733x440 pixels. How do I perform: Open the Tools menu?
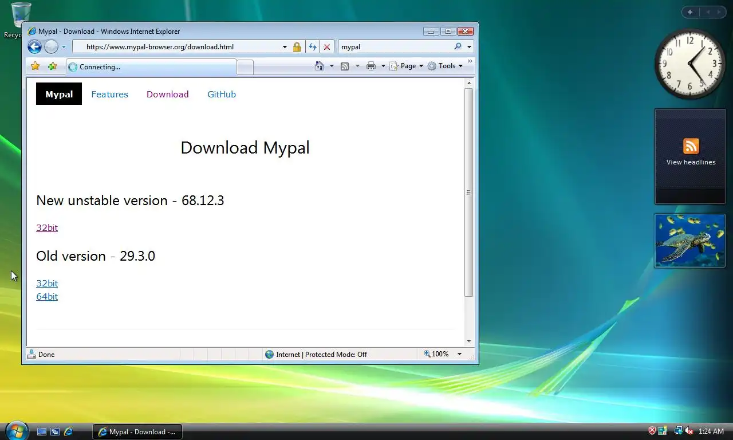tap(445, 66)
